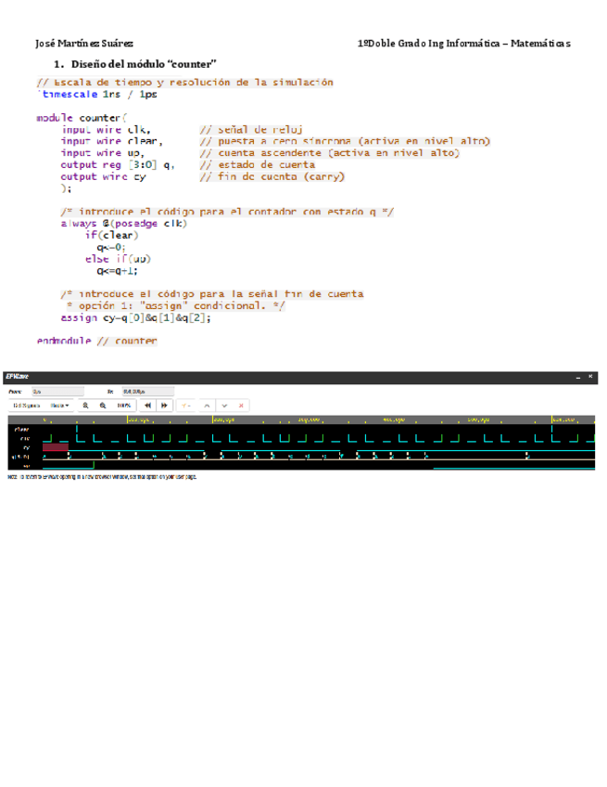Move selected signal down with arrow icon
Screen dimensions: 607x787
224,406
